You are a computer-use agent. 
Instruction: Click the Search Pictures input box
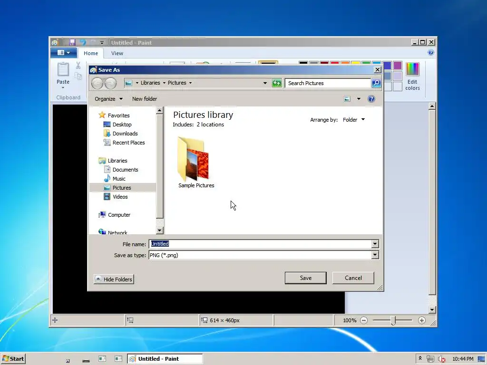(328, 83)
